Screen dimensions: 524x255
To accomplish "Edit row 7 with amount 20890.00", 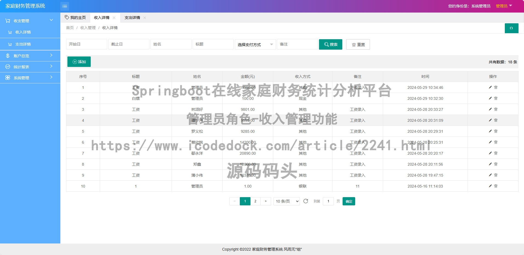I will pos(490,153).
